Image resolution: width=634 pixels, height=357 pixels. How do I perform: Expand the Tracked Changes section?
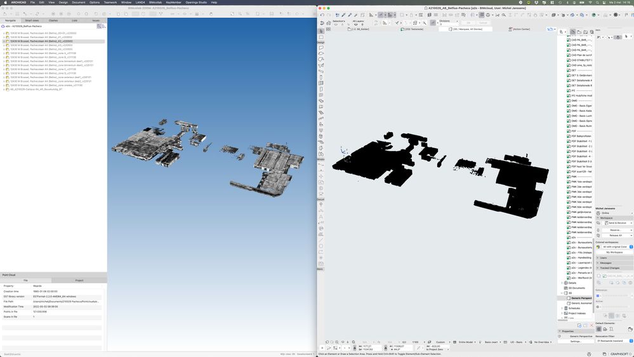coord(597,268)
